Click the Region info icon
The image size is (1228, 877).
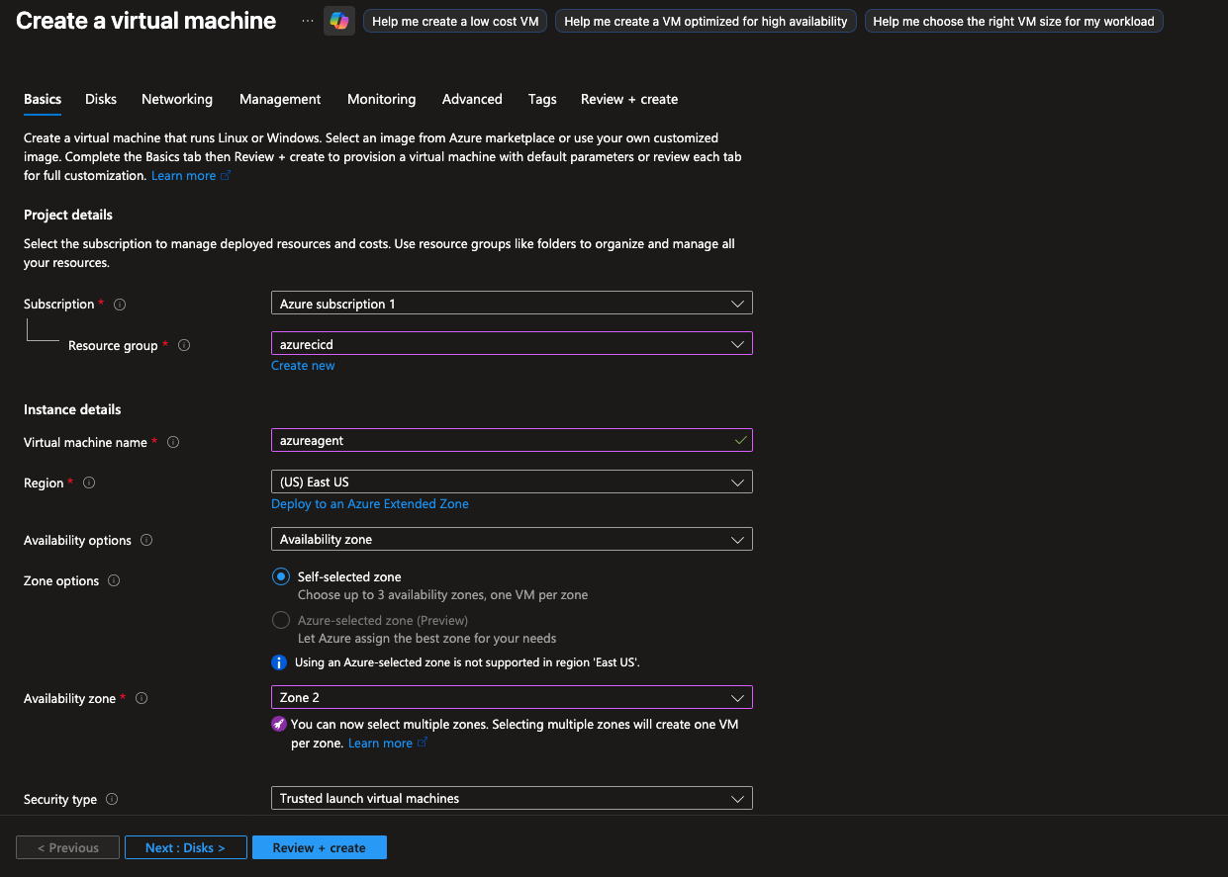tap(89, 483)
